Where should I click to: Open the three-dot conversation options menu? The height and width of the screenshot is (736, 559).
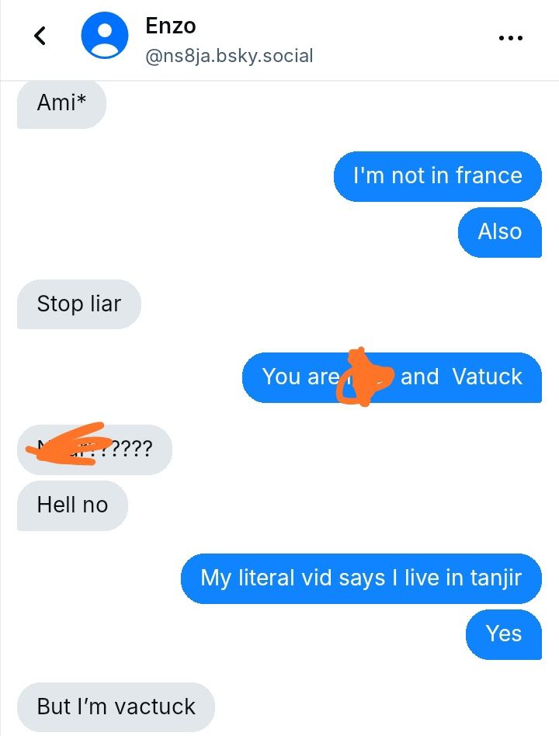[x=511, y=37]
